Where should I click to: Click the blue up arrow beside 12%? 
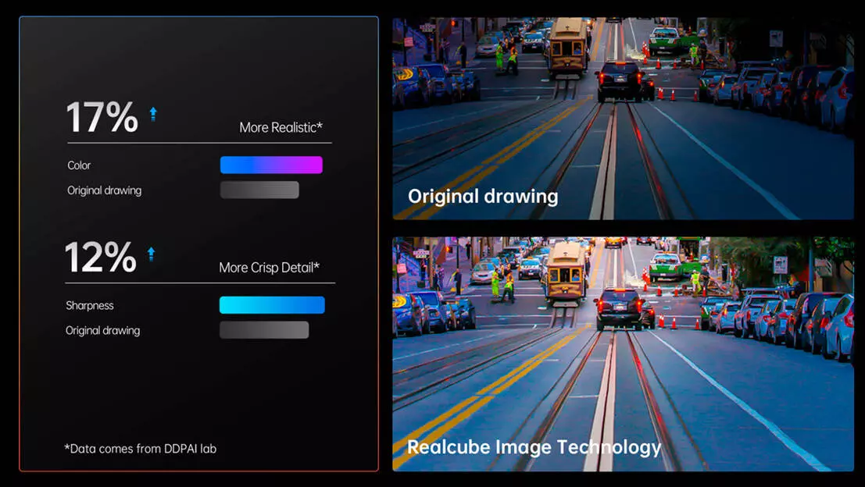point(151,254)
